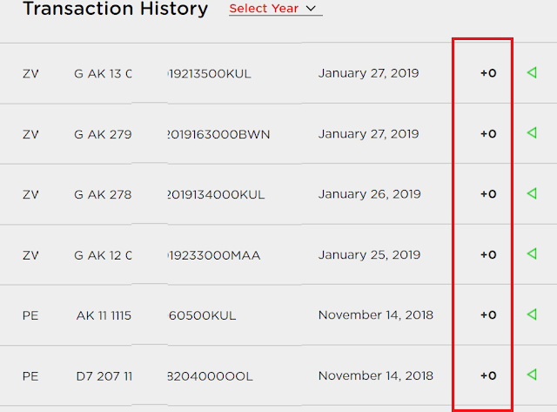Click the Transaction History heading
The height and width of the screenshot is (412, 557).
(116, 9)
